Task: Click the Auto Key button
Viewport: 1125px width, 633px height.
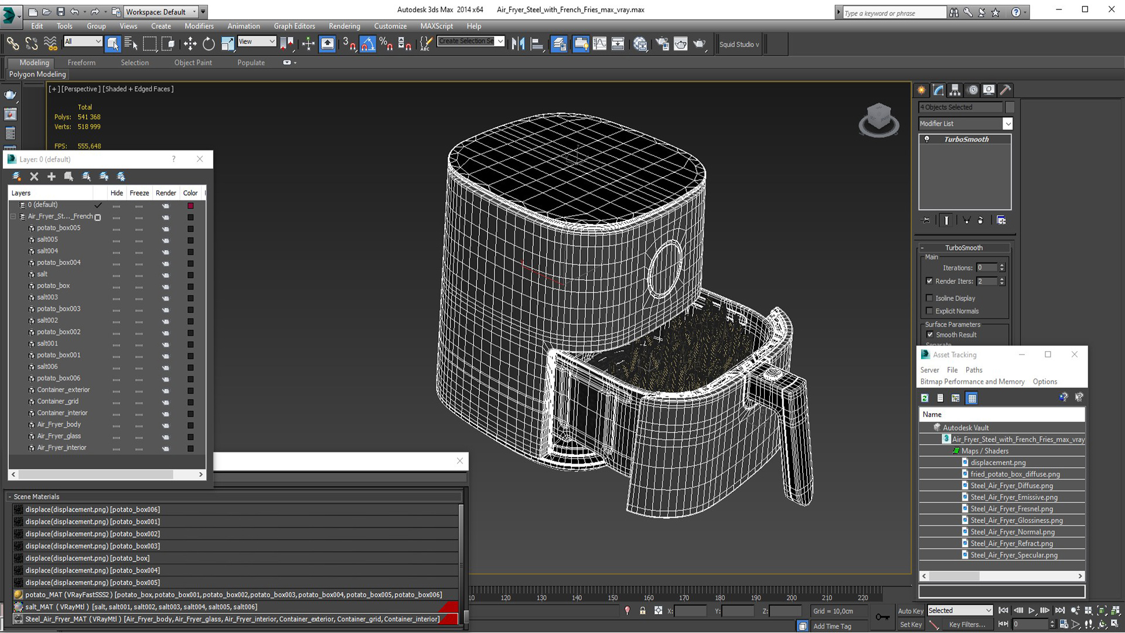Action: (911, 611)
